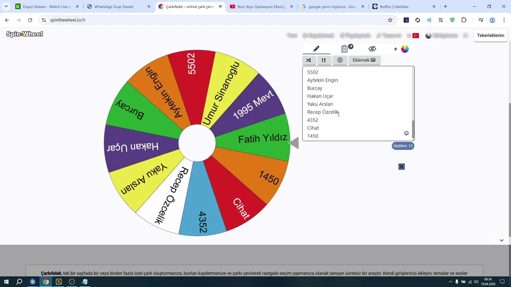Image resolution: width=511 pixels, height=287 pixels.
Task: Open the gear settings button above entries
Action: (x=340, y=60)
